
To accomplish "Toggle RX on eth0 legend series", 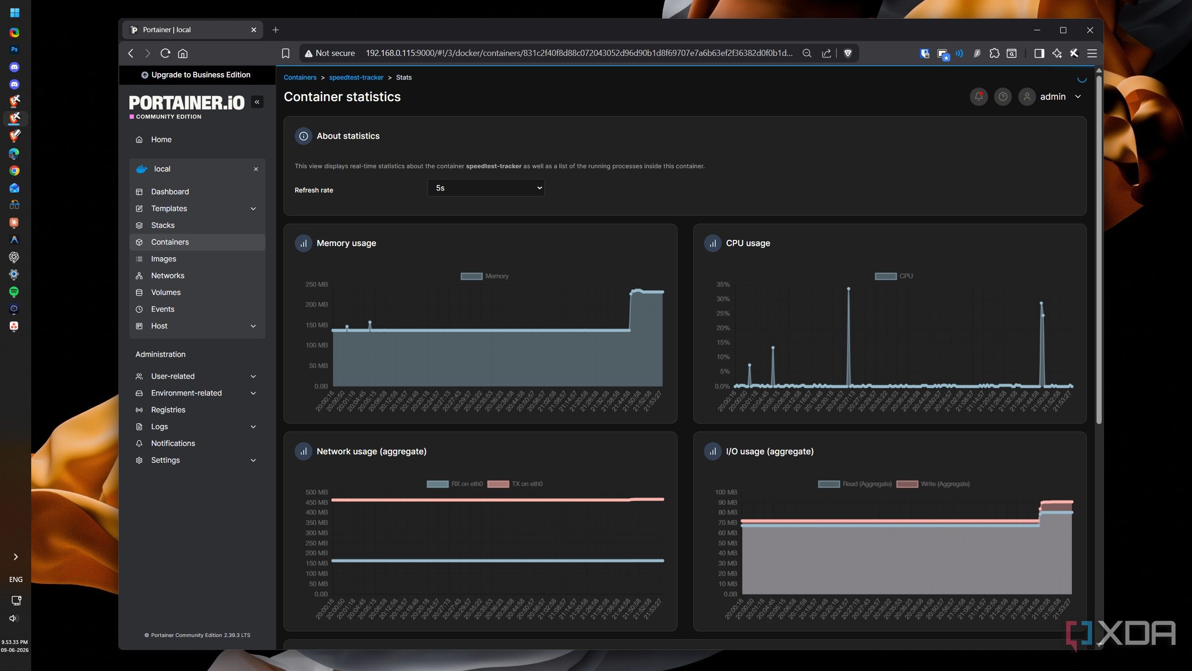I will tap(454, 484).
